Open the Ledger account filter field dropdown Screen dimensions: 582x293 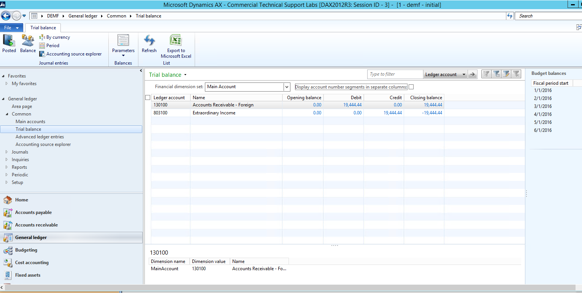[464, 74]
